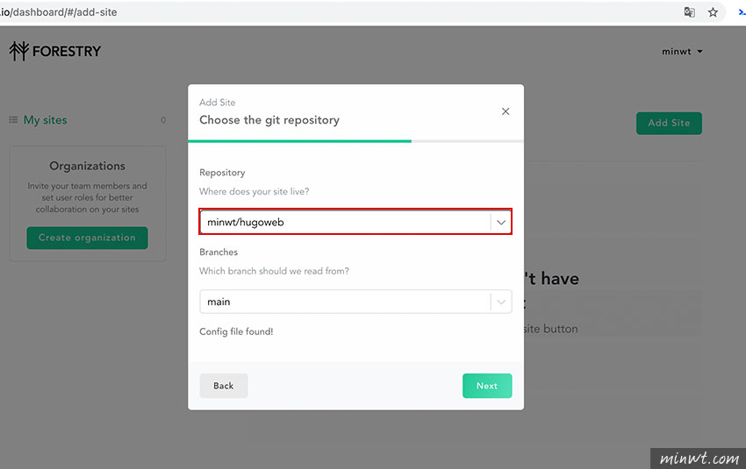Click the Create organization button
Screen dimensions: 746x469
[x=87, y=238]
